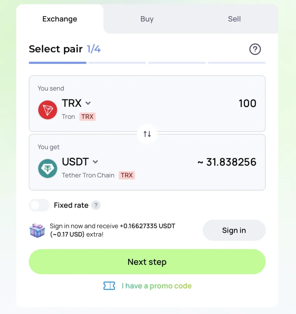Click the help question mark icon beside Select pair
Image resolution: width=296 pixels, height=314 pixels.
coord(255,49)
